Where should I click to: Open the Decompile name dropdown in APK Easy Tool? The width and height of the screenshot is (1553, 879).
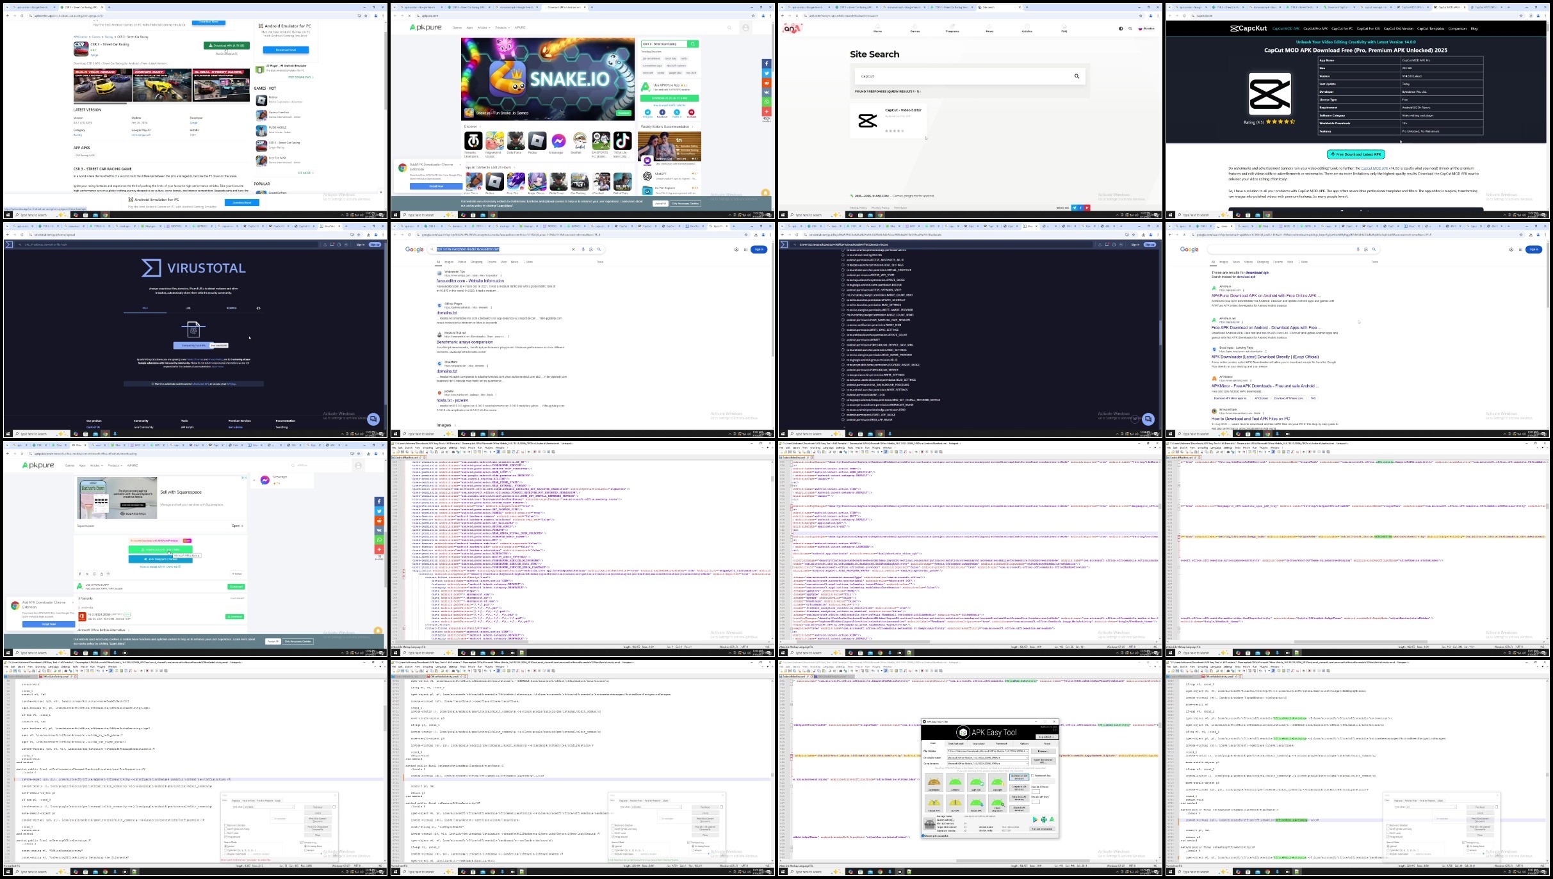click(1027, 758)
